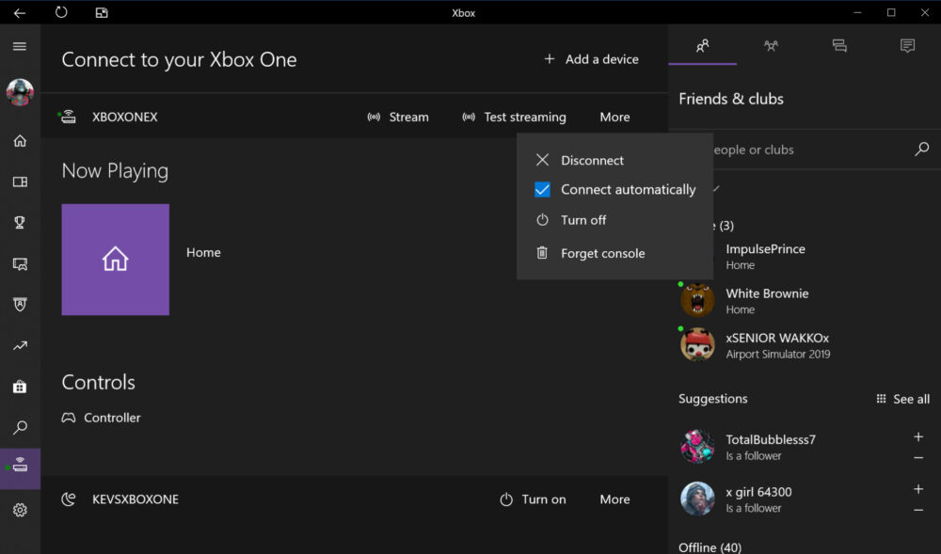Switch to the Parties tab
Image resolution: width=941 pixels, height=554 pixels.
coord(772,45)
